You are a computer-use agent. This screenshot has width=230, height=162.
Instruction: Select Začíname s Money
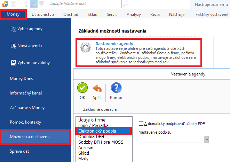click(27, 108)
